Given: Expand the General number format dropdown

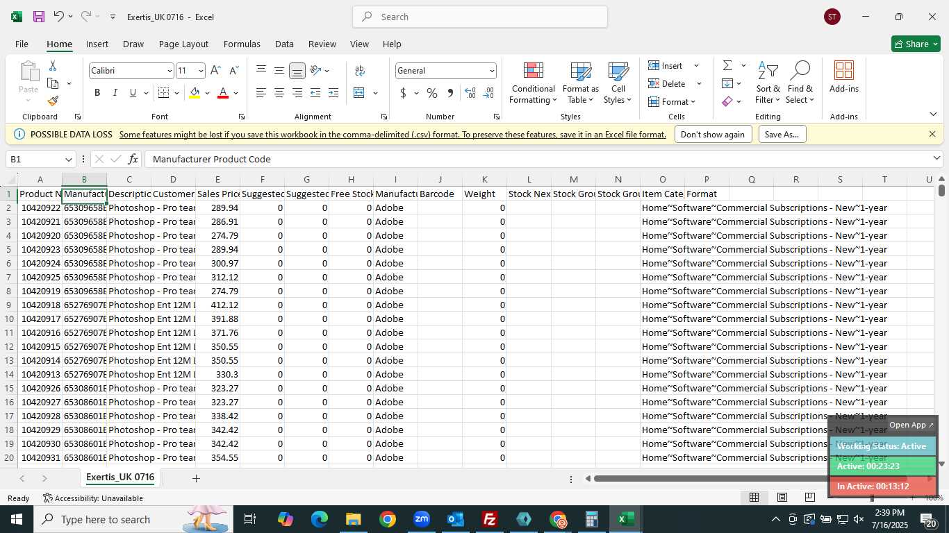Looking at the screenshot, I should click(492, 71).
